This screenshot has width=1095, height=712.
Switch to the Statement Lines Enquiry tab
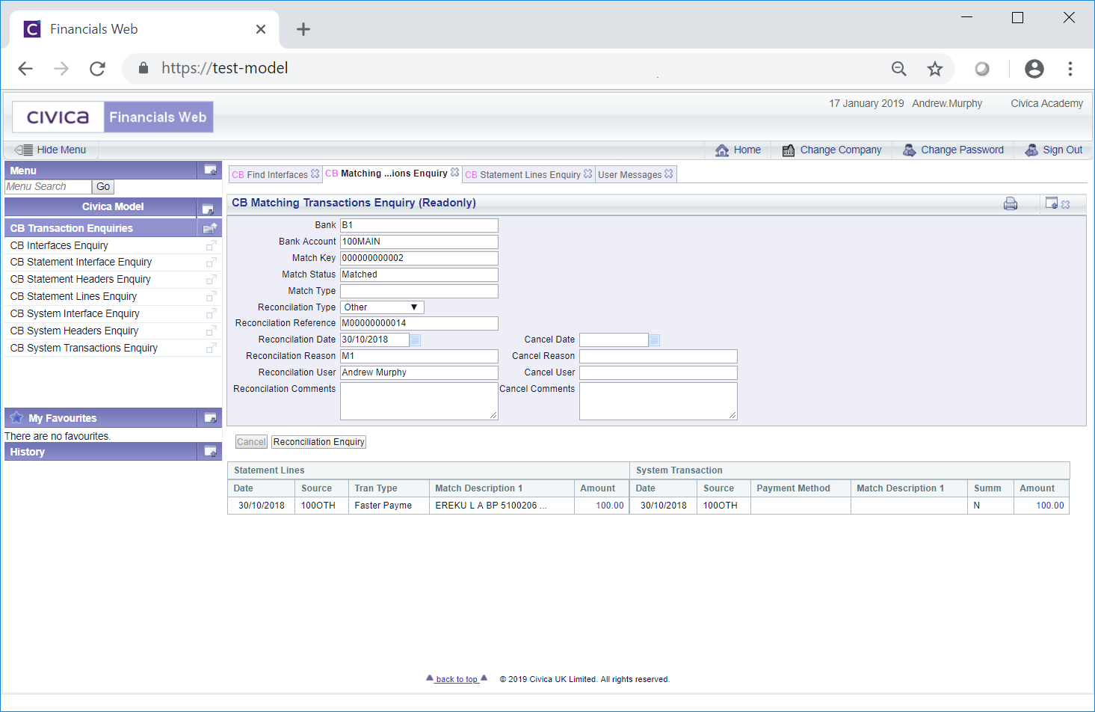(522, 174)
